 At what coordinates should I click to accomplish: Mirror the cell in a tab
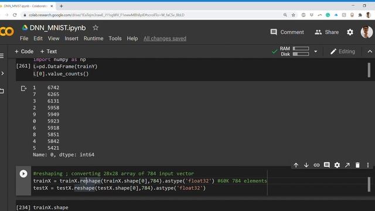(x=347, y=165)
